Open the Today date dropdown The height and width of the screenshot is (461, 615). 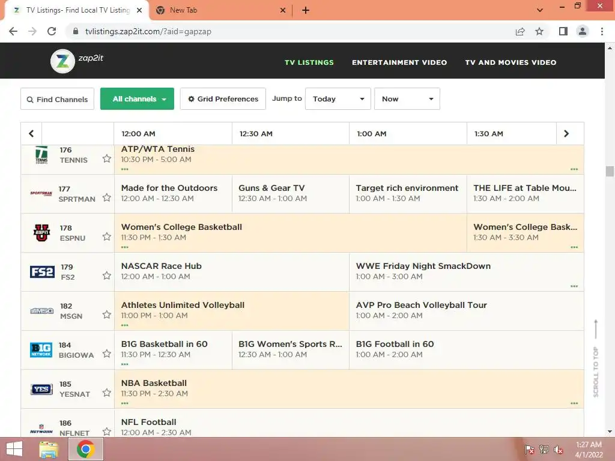pos(338,99)
